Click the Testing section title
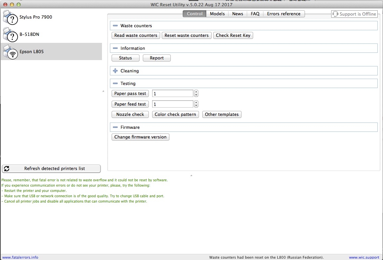383x260 pixels. (128, 83)
